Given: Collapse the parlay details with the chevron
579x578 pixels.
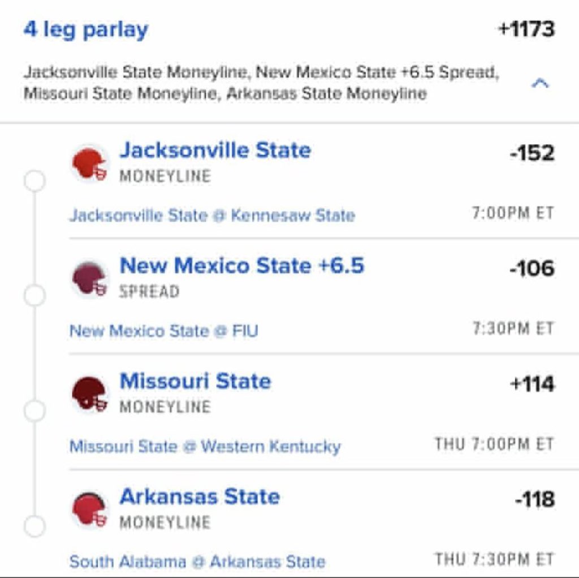Looking at the screenshot, I should coord(540,83).
